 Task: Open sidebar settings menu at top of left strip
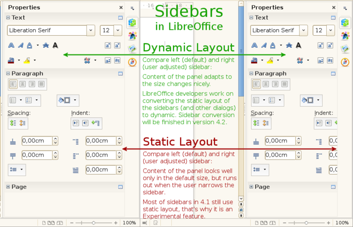point(132,9)
